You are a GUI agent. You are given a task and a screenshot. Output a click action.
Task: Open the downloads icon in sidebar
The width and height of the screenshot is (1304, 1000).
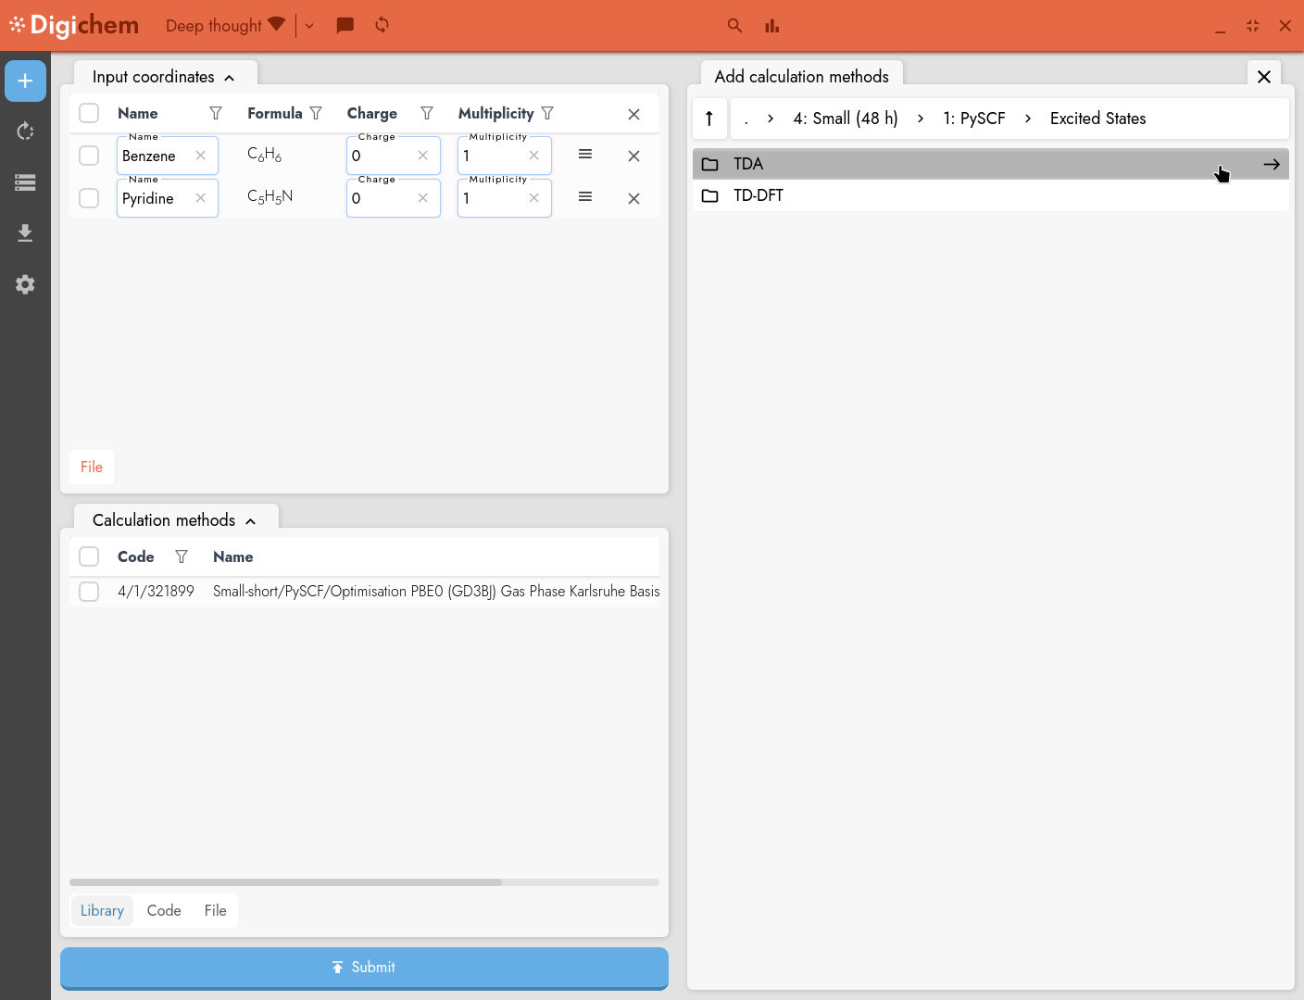click(x=25, y=232)
